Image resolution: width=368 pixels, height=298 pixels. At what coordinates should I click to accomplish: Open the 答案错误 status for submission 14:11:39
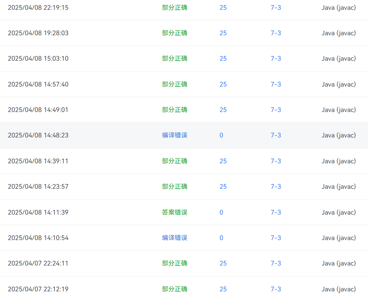tap(174, 212)
